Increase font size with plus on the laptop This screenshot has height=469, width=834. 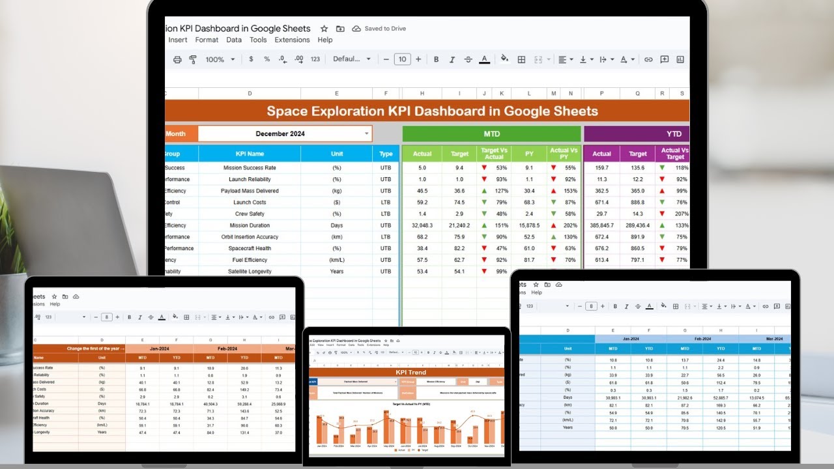pos(418,59)
